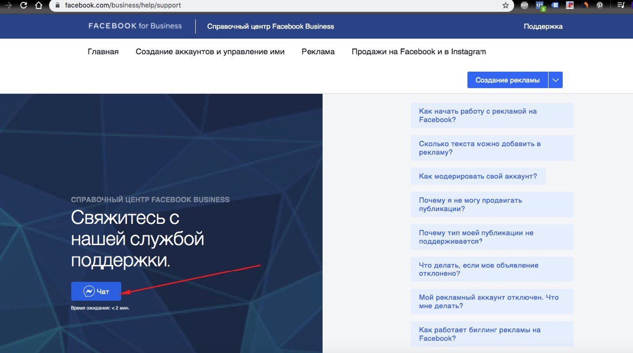
Task: Open the orange-and-navy circular extension icon
Action: (x=585, y=5)
